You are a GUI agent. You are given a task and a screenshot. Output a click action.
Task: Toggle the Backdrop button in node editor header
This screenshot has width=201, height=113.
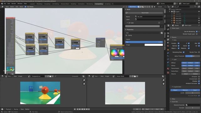[133, 7]
